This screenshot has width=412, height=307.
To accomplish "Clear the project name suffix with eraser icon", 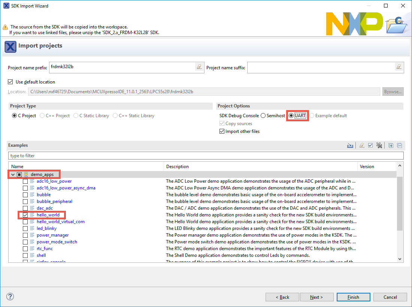I will [x=399, y=67].
